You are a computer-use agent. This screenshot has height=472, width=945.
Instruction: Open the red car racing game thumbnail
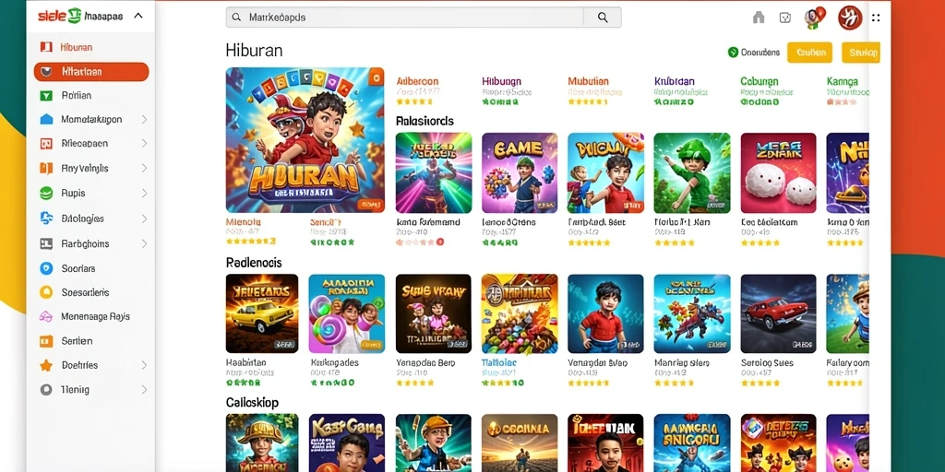778,313
